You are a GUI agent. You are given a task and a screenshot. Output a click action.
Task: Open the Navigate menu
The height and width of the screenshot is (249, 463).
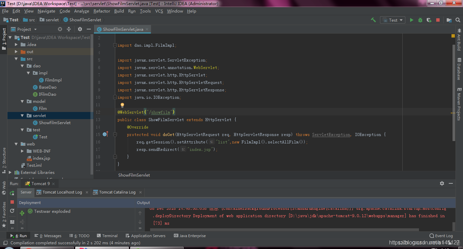pyautogui.click(x=46, y=11)
